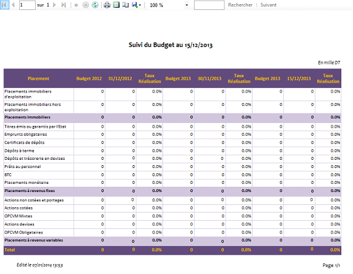Image resolution: width=353 pixels, height=274 pixels.
Task: Select the 15/12/2013 column header
Action: [x=299, y=78]
